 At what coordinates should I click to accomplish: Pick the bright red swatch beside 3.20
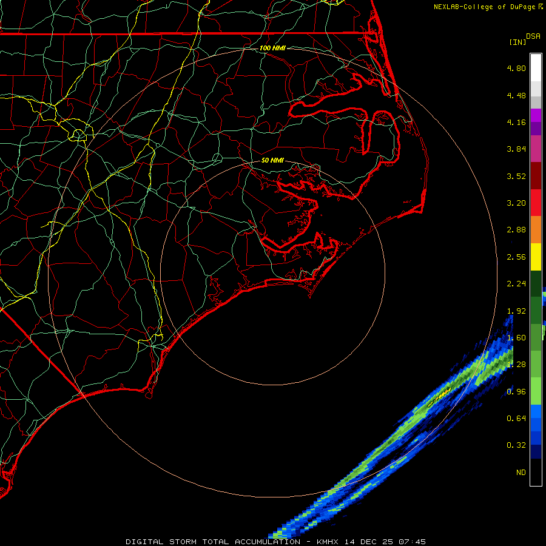pos(536,203)
